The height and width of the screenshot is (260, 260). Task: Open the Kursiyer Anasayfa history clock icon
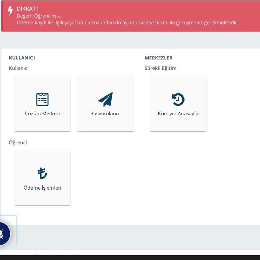pos(178,100)
